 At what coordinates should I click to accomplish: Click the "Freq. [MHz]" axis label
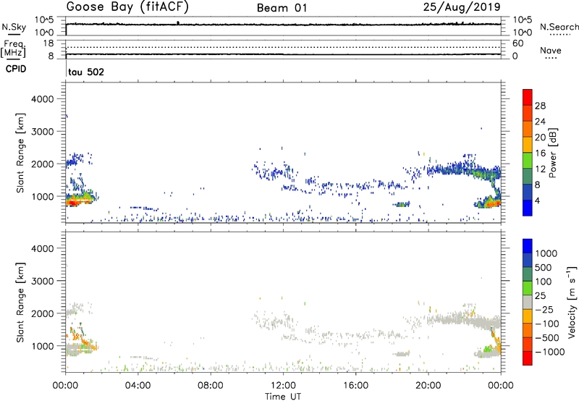click(13, 48)
